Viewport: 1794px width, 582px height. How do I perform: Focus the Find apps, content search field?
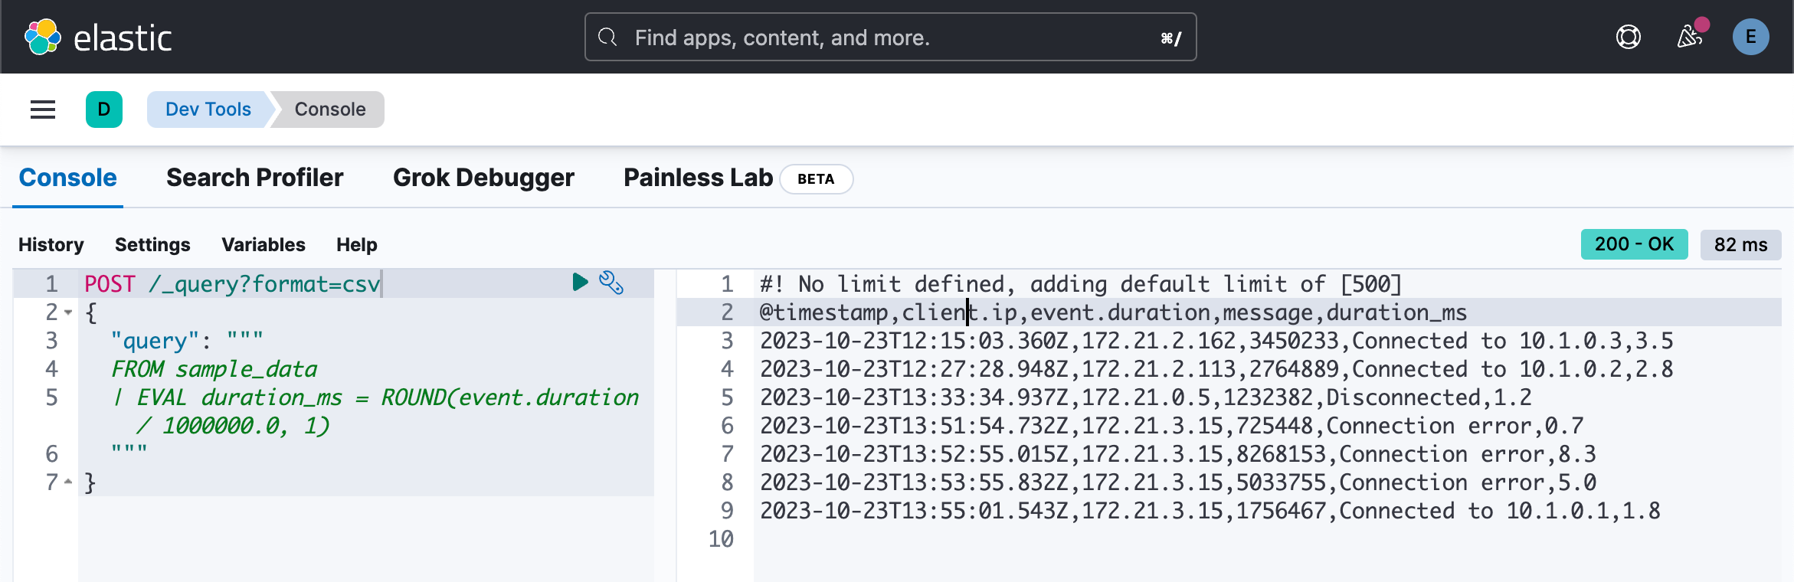890,37
